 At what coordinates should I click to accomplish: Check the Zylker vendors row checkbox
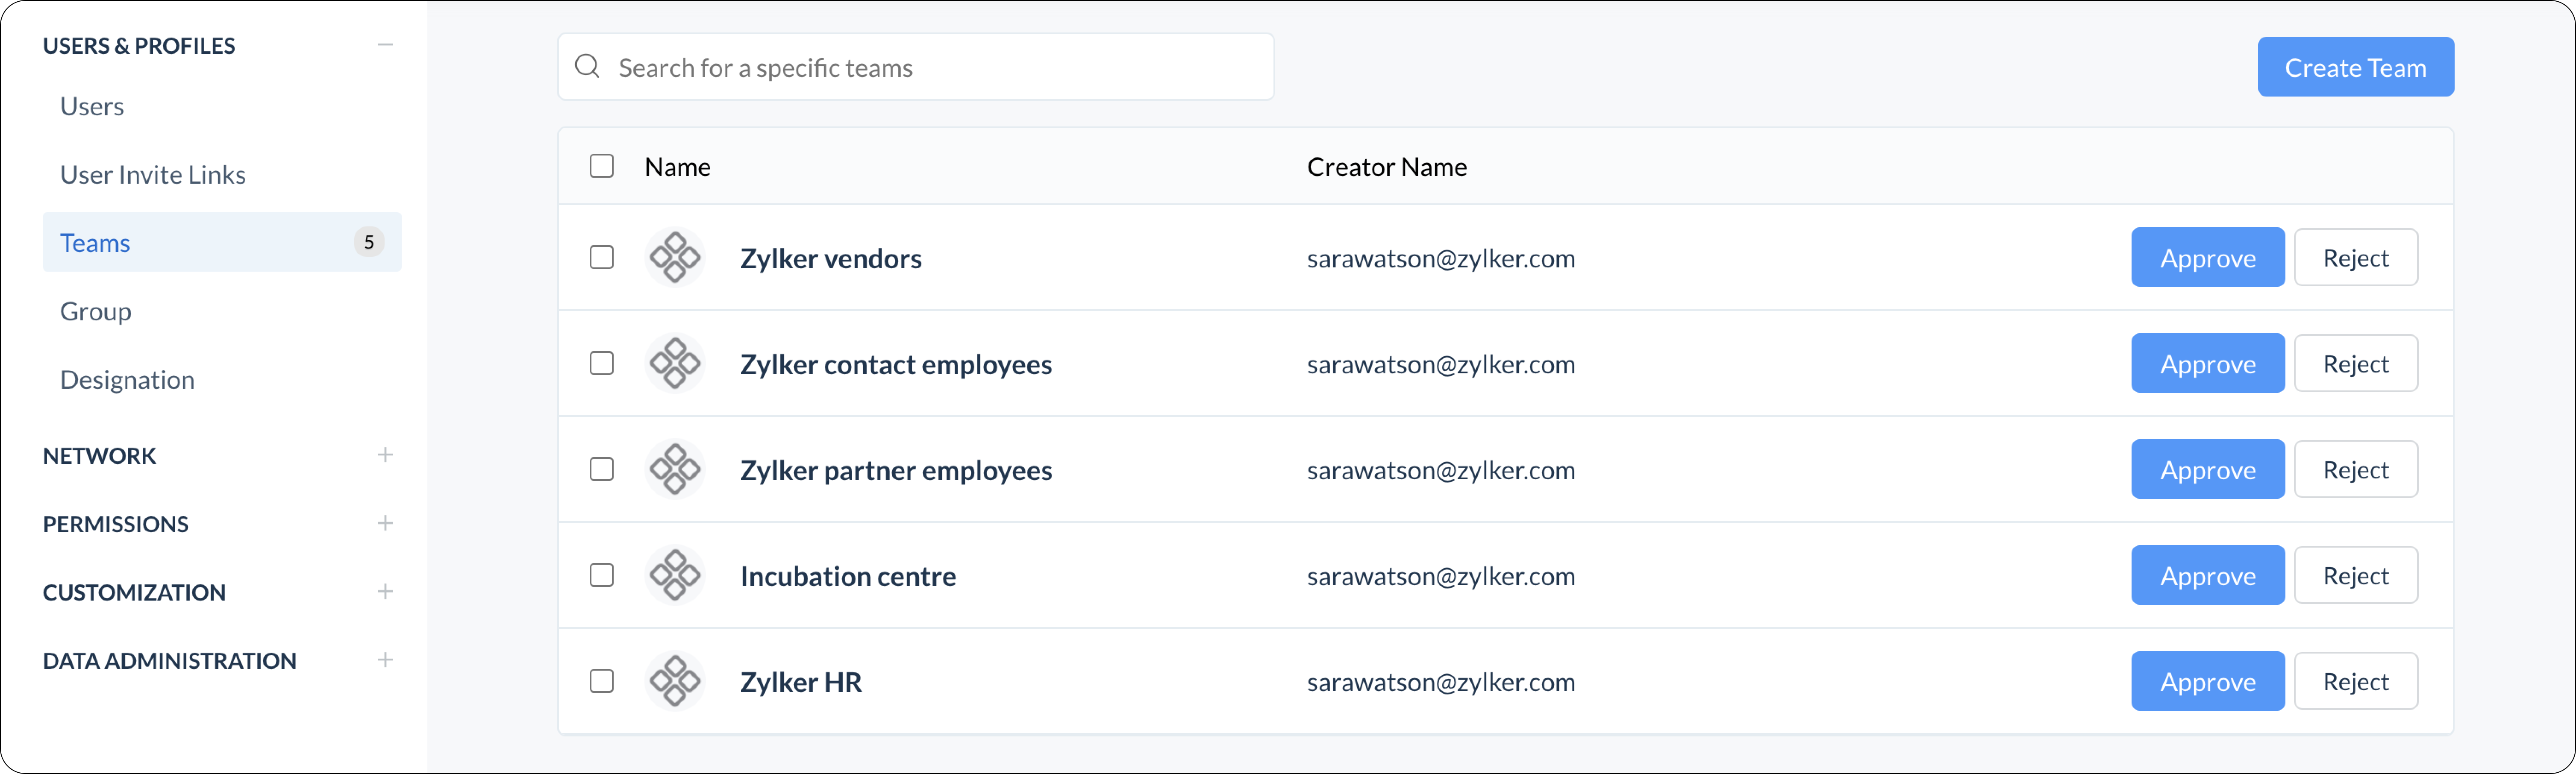coord(601,258)
